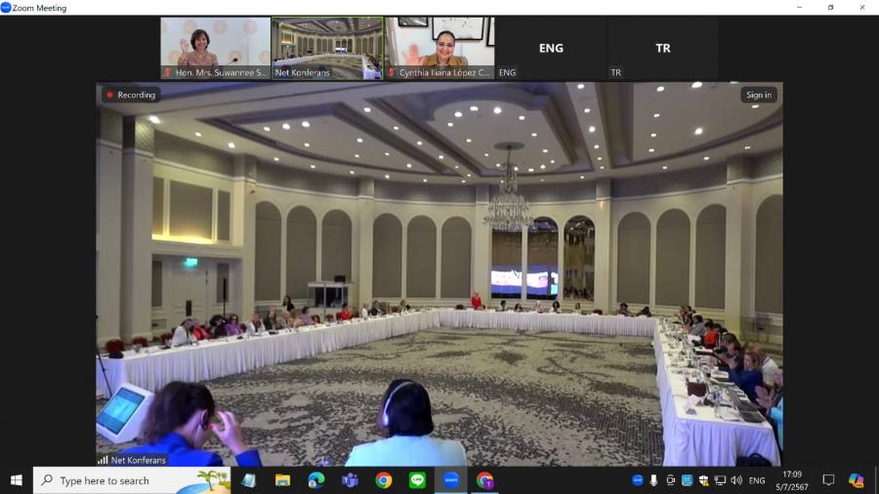879x494 pixels.
Task: Select the Net Konferans participant thumbnail
Action: tap(327, 47)
